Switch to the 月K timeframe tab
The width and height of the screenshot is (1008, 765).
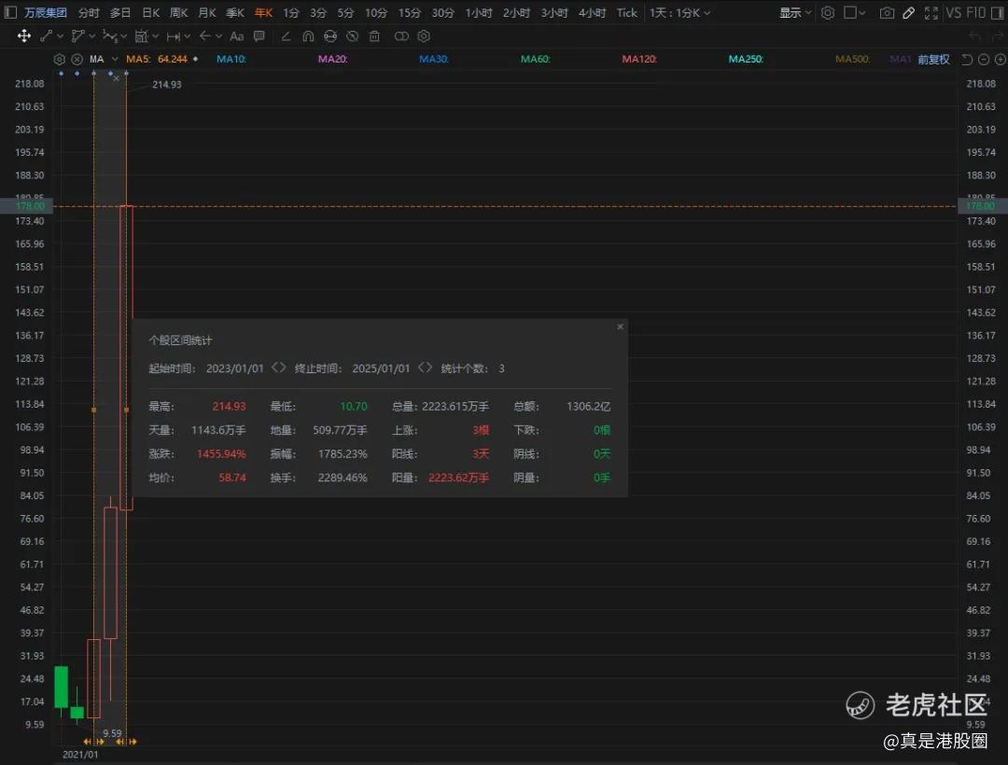click(x=206, y=13)
